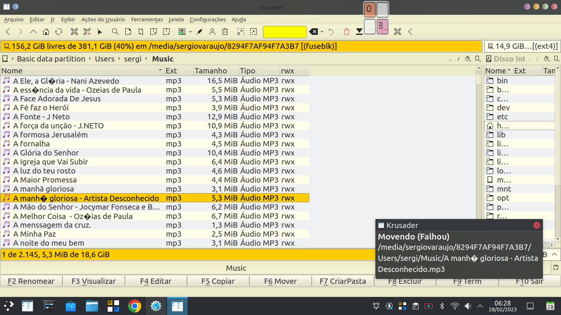This screenshot has height=315, width=561.
Task: Open file search with the magnifier icon
Action: coord(115,32)
